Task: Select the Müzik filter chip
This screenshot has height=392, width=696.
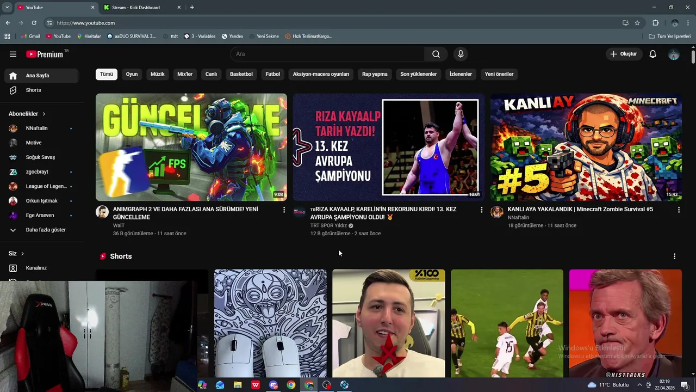Action: click(158, 74)
